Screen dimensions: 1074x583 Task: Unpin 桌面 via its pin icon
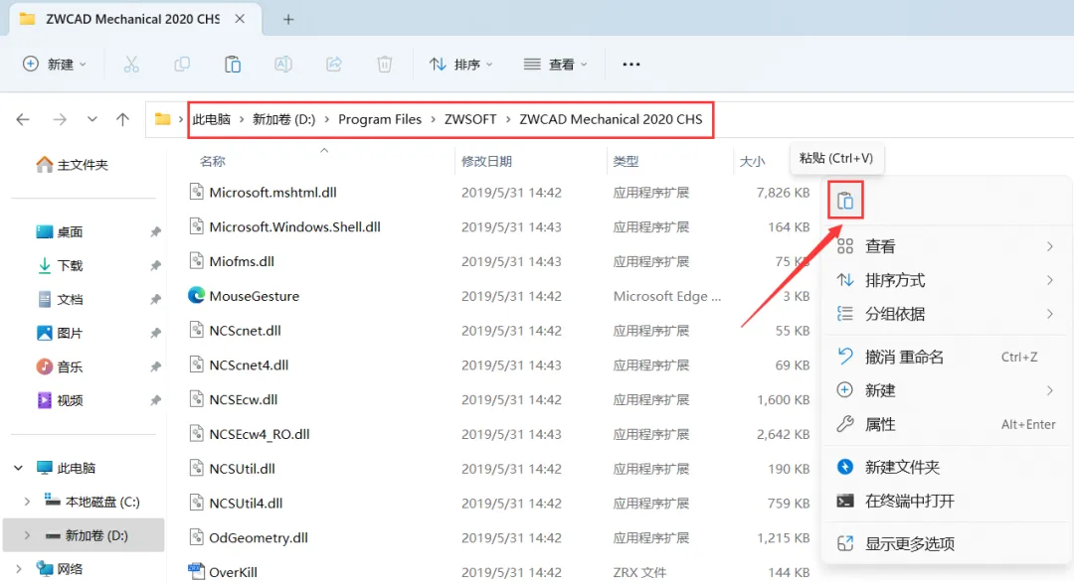coord(155,232)
